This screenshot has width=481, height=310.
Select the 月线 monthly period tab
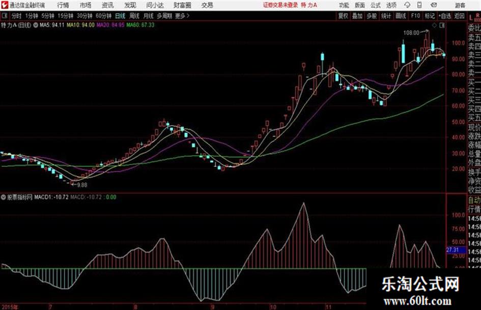pos(148,16)
